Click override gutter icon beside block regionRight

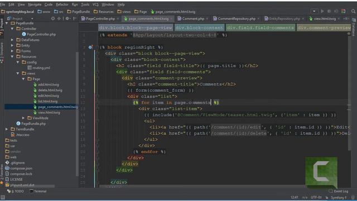[x=90, y=47]
